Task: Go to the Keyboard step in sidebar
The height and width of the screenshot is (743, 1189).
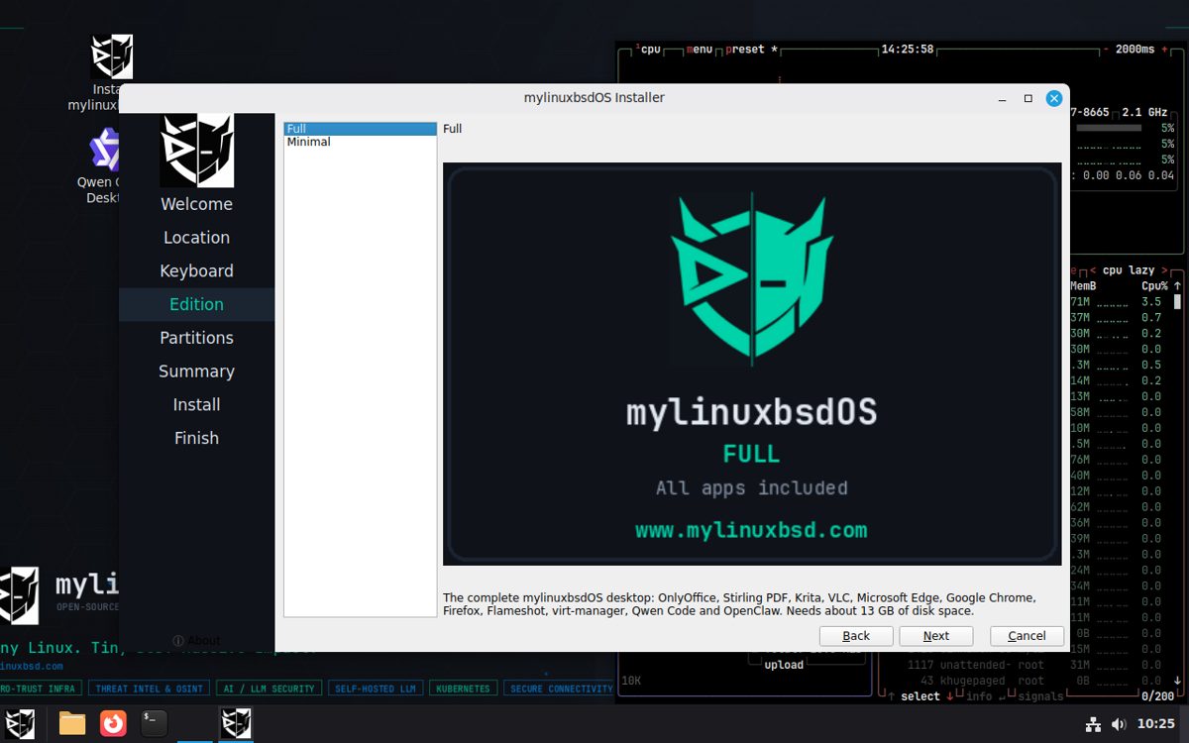Action: click(196, 271)
